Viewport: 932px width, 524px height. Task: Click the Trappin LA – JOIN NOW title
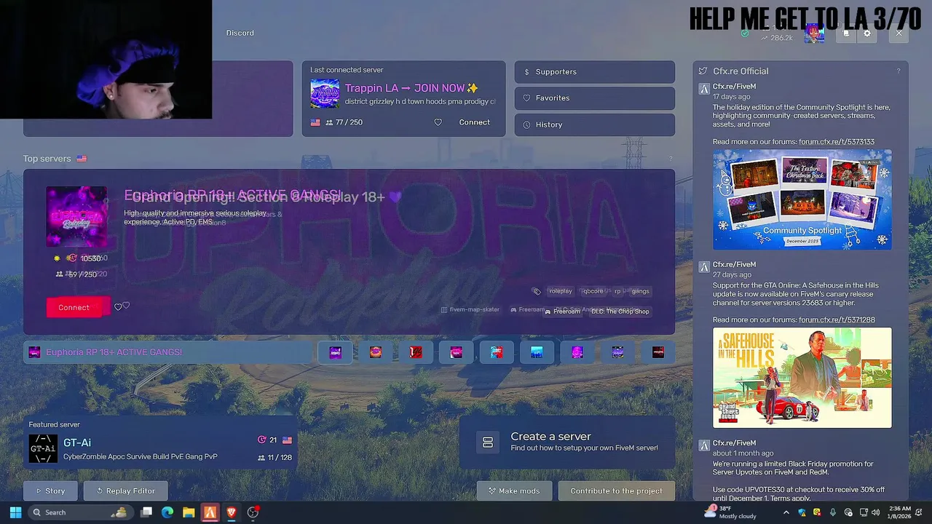coord(411,88)
